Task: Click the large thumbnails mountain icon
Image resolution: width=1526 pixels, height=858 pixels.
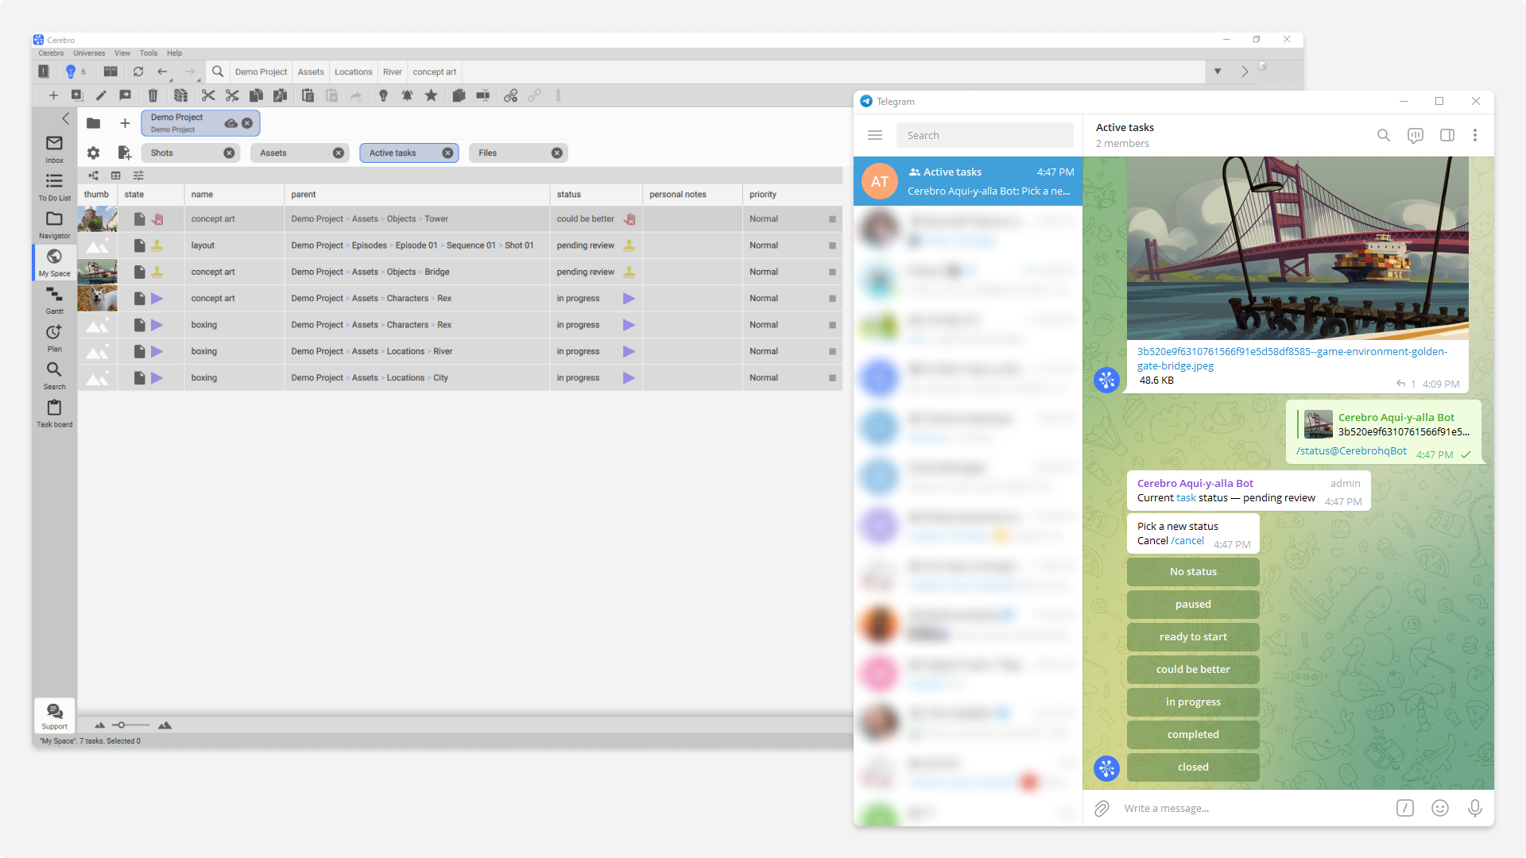Action: [x=165, y=725]
